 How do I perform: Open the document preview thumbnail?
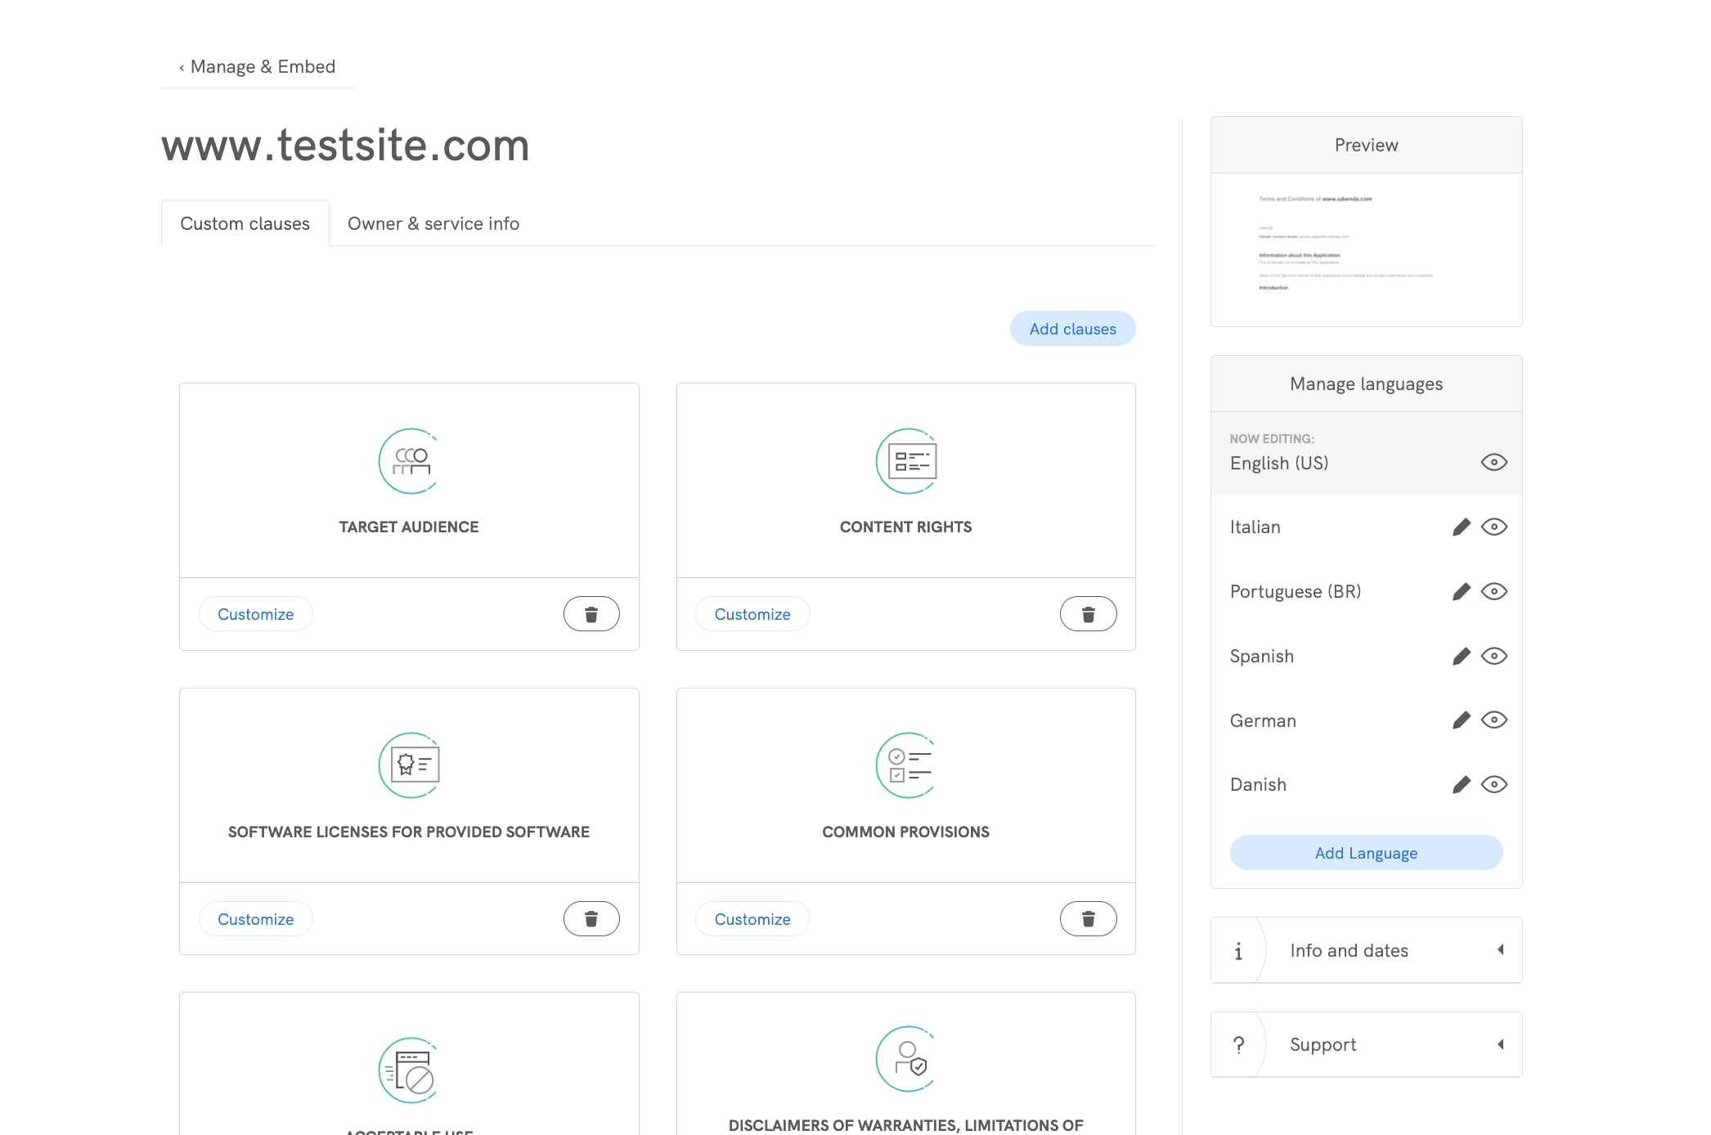1366,249
